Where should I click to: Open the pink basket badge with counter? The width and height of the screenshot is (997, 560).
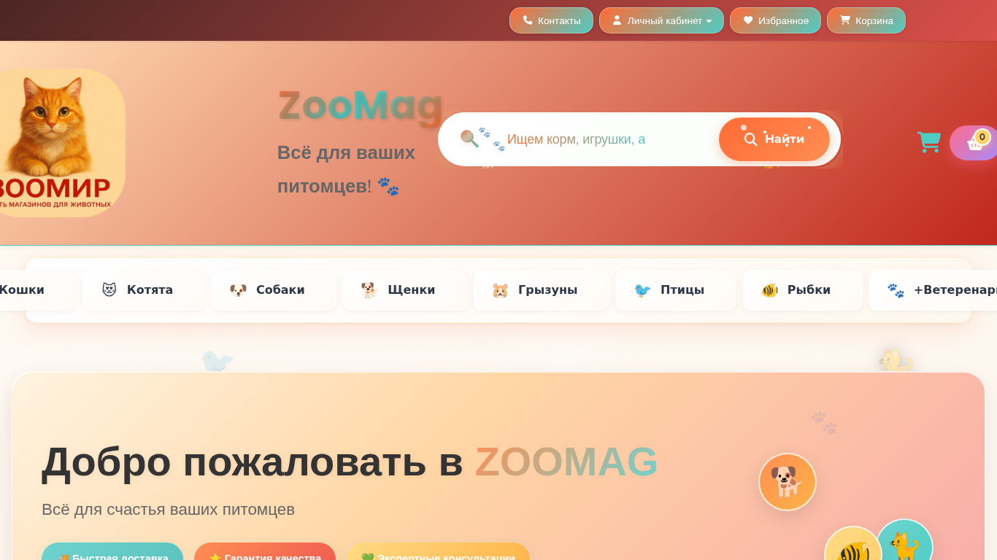[x=975, y=143]
